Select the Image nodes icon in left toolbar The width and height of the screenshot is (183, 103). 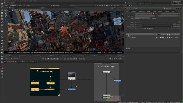click(x=2, y=4)
